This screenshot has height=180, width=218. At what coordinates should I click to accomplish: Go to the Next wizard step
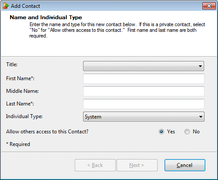pyautogui.click(x=137, y=165)
